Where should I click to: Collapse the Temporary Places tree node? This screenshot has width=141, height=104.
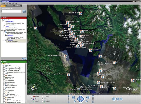tap(2, 31)
